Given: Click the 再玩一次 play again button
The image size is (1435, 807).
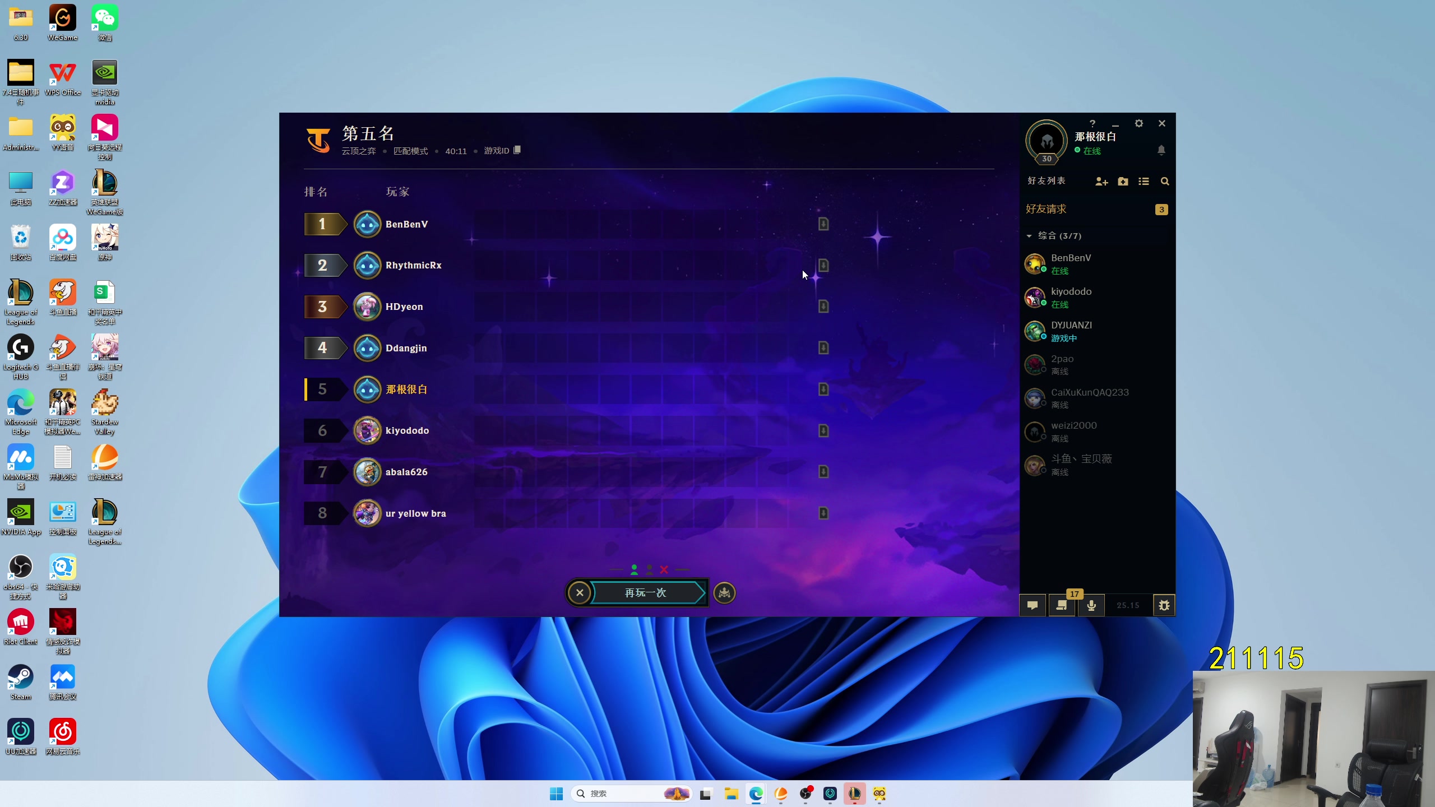Looking at the screenshot, I should [646, 593].
